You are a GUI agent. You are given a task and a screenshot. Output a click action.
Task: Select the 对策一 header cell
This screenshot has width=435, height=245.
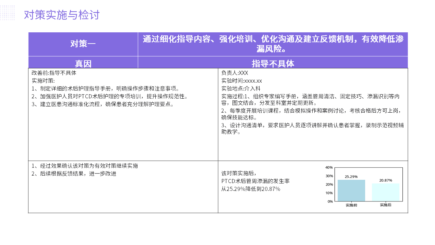[x=83, y=44]
